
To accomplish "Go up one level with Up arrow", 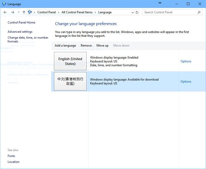I will click(24, 12).
